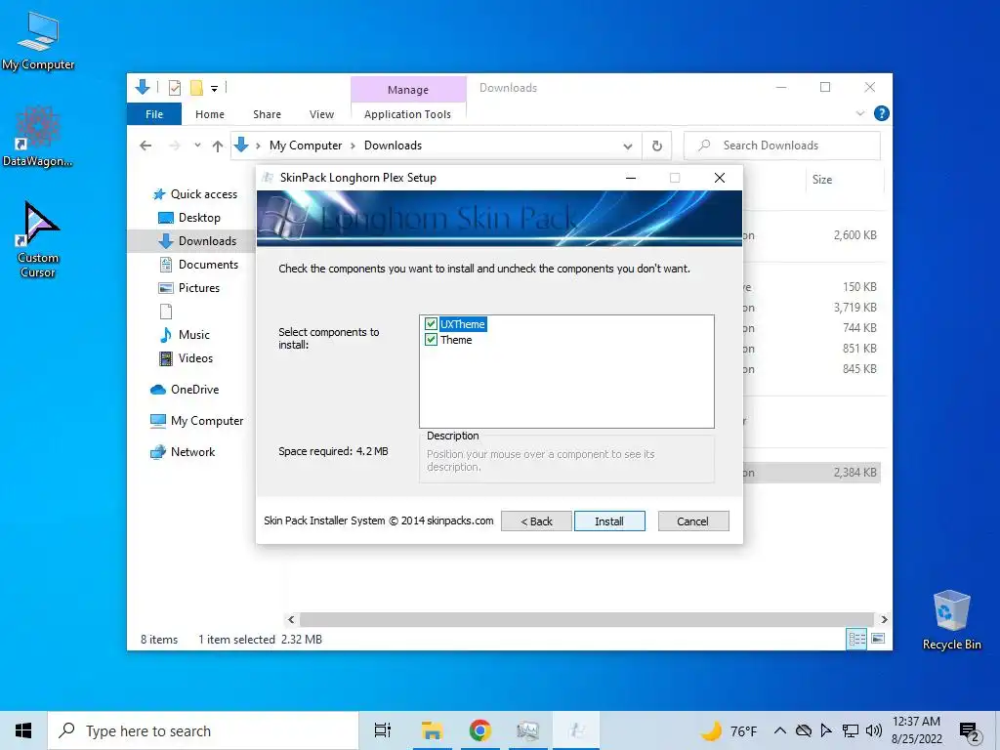Open Task View on the taskbar
1000x750 pixels.
pyautogui.click(x=383, y=730)
